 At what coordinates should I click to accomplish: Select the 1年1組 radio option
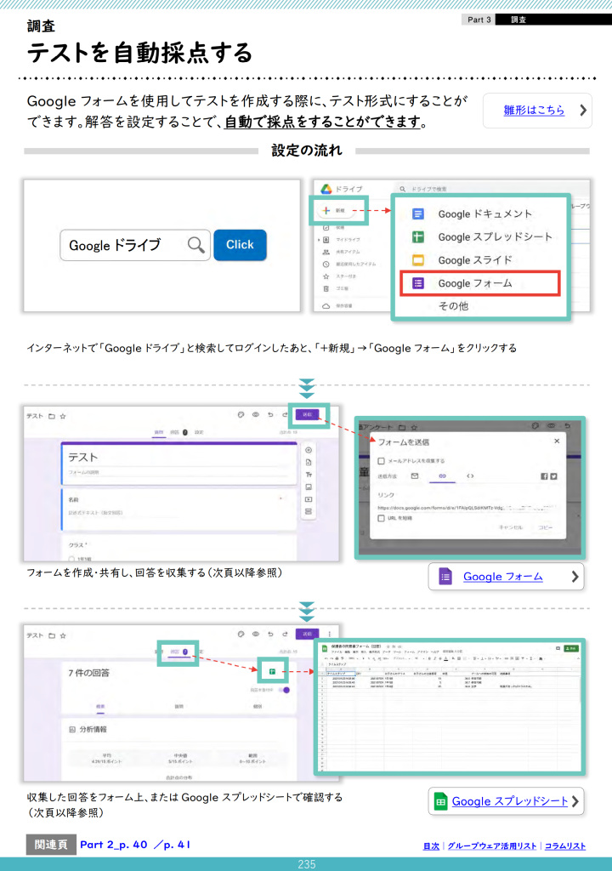click(71, 558)
